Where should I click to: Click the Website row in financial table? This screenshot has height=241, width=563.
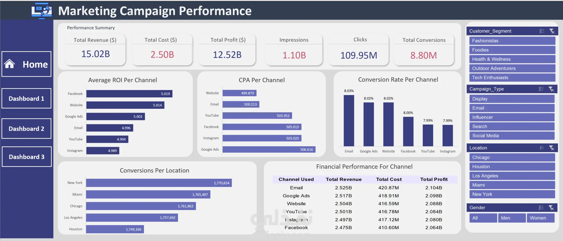365,204
